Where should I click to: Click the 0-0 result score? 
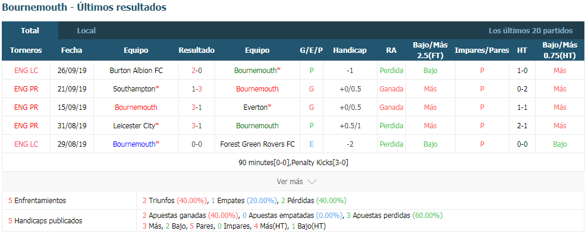(197, 144)
